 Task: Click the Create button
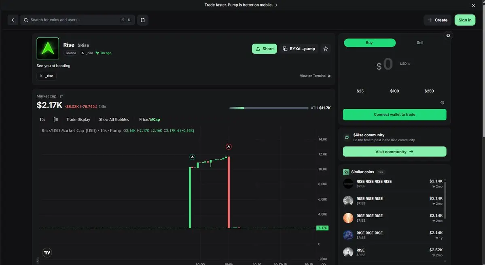[x=437, y=20]
